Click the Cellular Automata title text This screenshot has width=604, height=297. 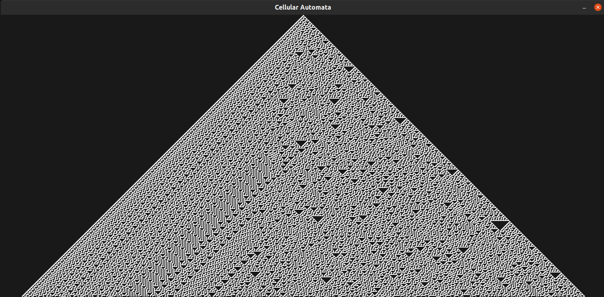[x=302, y=7]
